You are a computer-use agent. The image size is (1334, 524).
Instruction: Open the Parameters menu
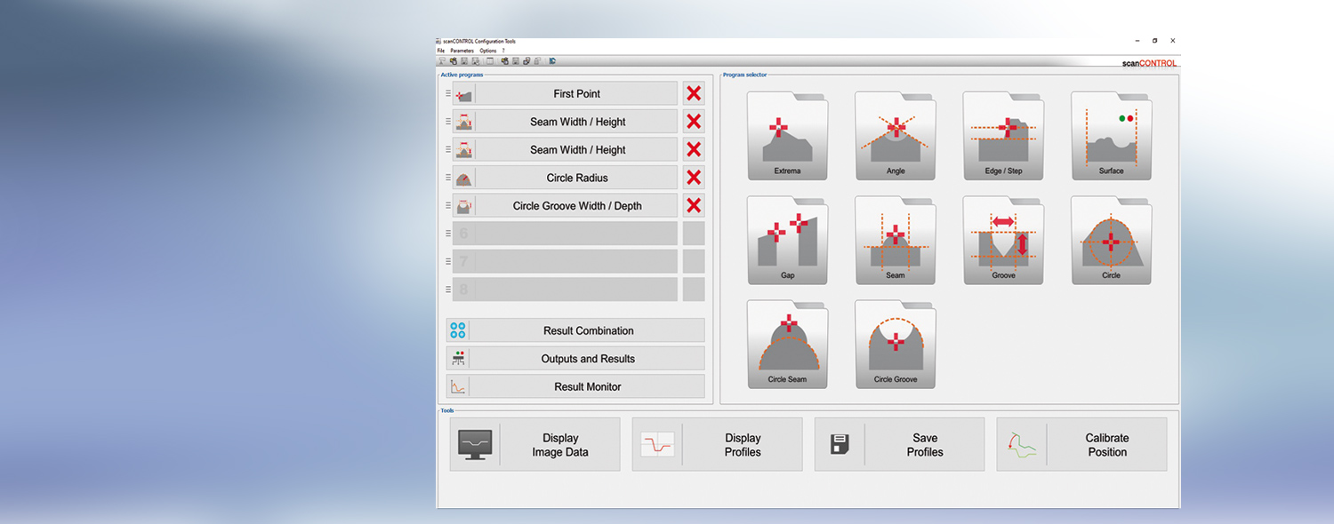click(462, 51)
